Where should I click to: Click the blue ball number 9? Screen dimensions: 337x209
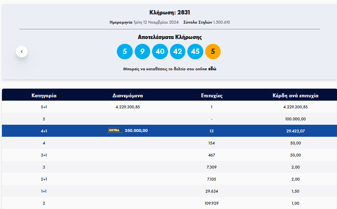pyautogui.click(x=142, y=51)
